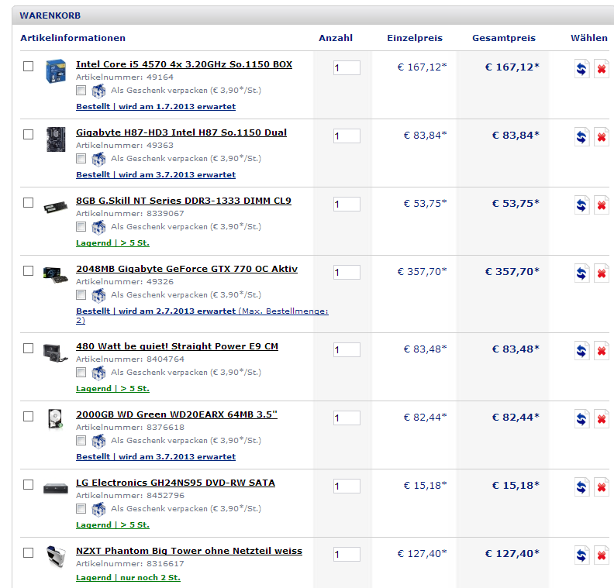Tick be quiet! Straight Power selection checkbox
614x588 pixels.
coord(28,348)
